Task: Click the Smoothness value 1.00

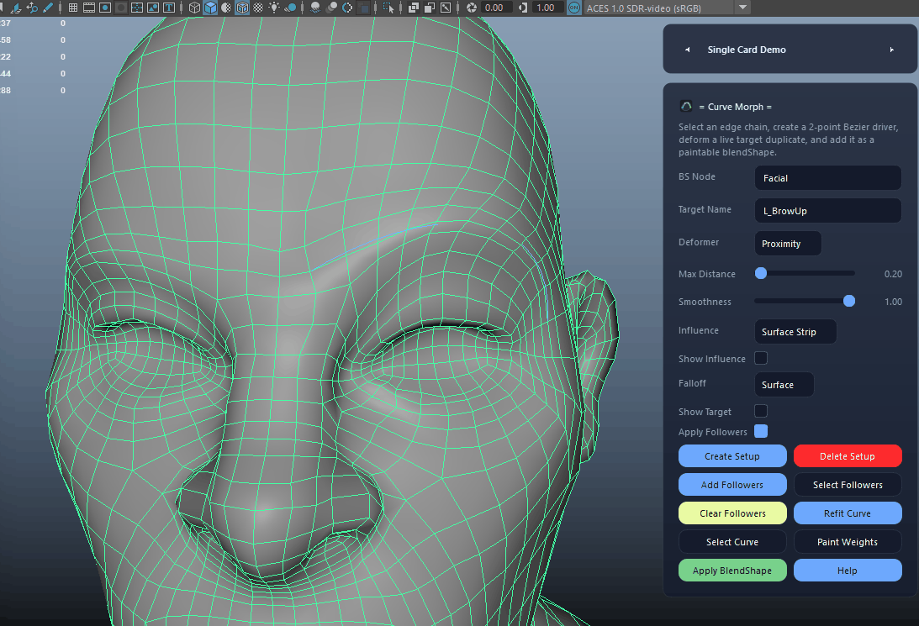Action: 893,302
